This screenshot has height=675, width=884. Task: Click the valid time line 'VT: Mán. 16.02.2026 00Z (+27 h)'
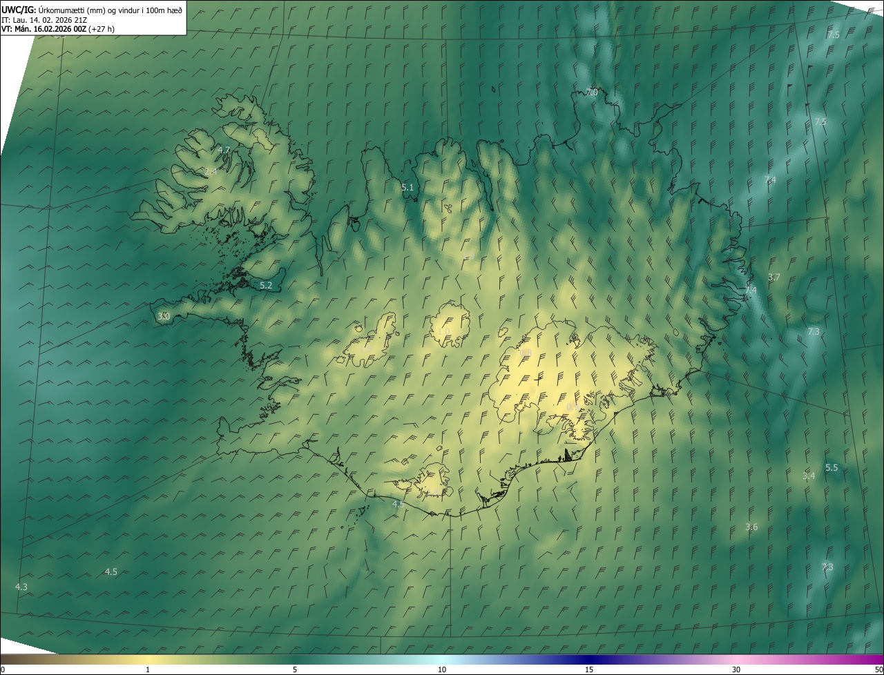coord(58,29)
